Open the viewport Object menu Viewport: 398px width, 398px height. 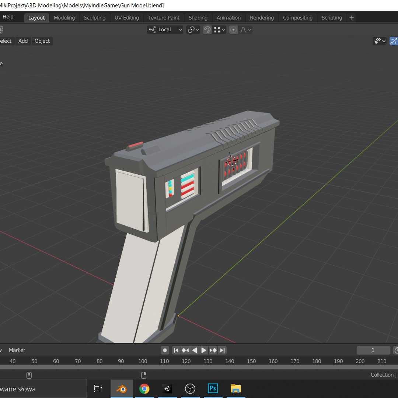pyautogui.click(x=42, y=41)
